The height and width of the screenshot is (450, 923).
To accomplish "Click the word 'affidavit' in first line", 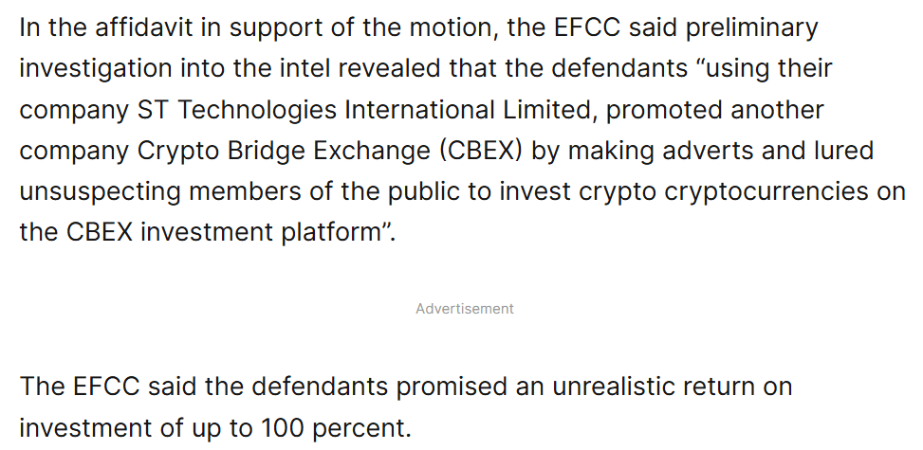I will click(143, 27).
